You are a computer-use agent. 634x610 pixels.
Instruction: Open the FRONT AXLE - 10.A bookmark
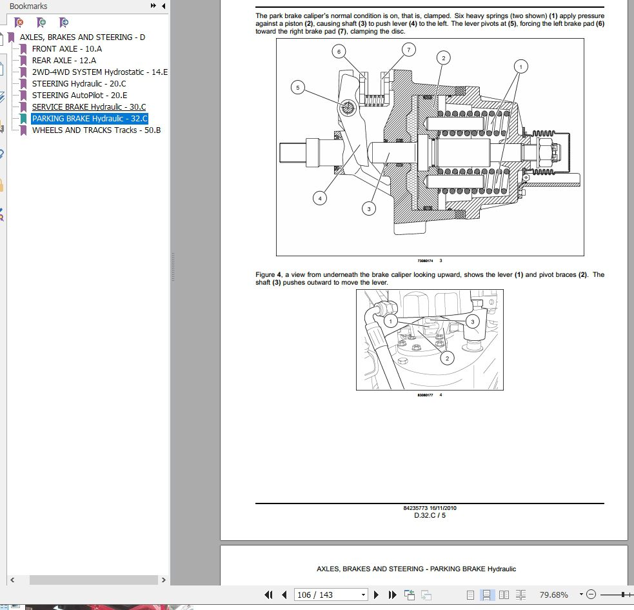(x=67, y=49)
